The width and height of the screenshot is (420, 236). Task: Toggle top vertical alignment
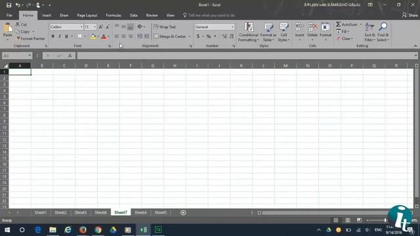(x=117, y=26)
